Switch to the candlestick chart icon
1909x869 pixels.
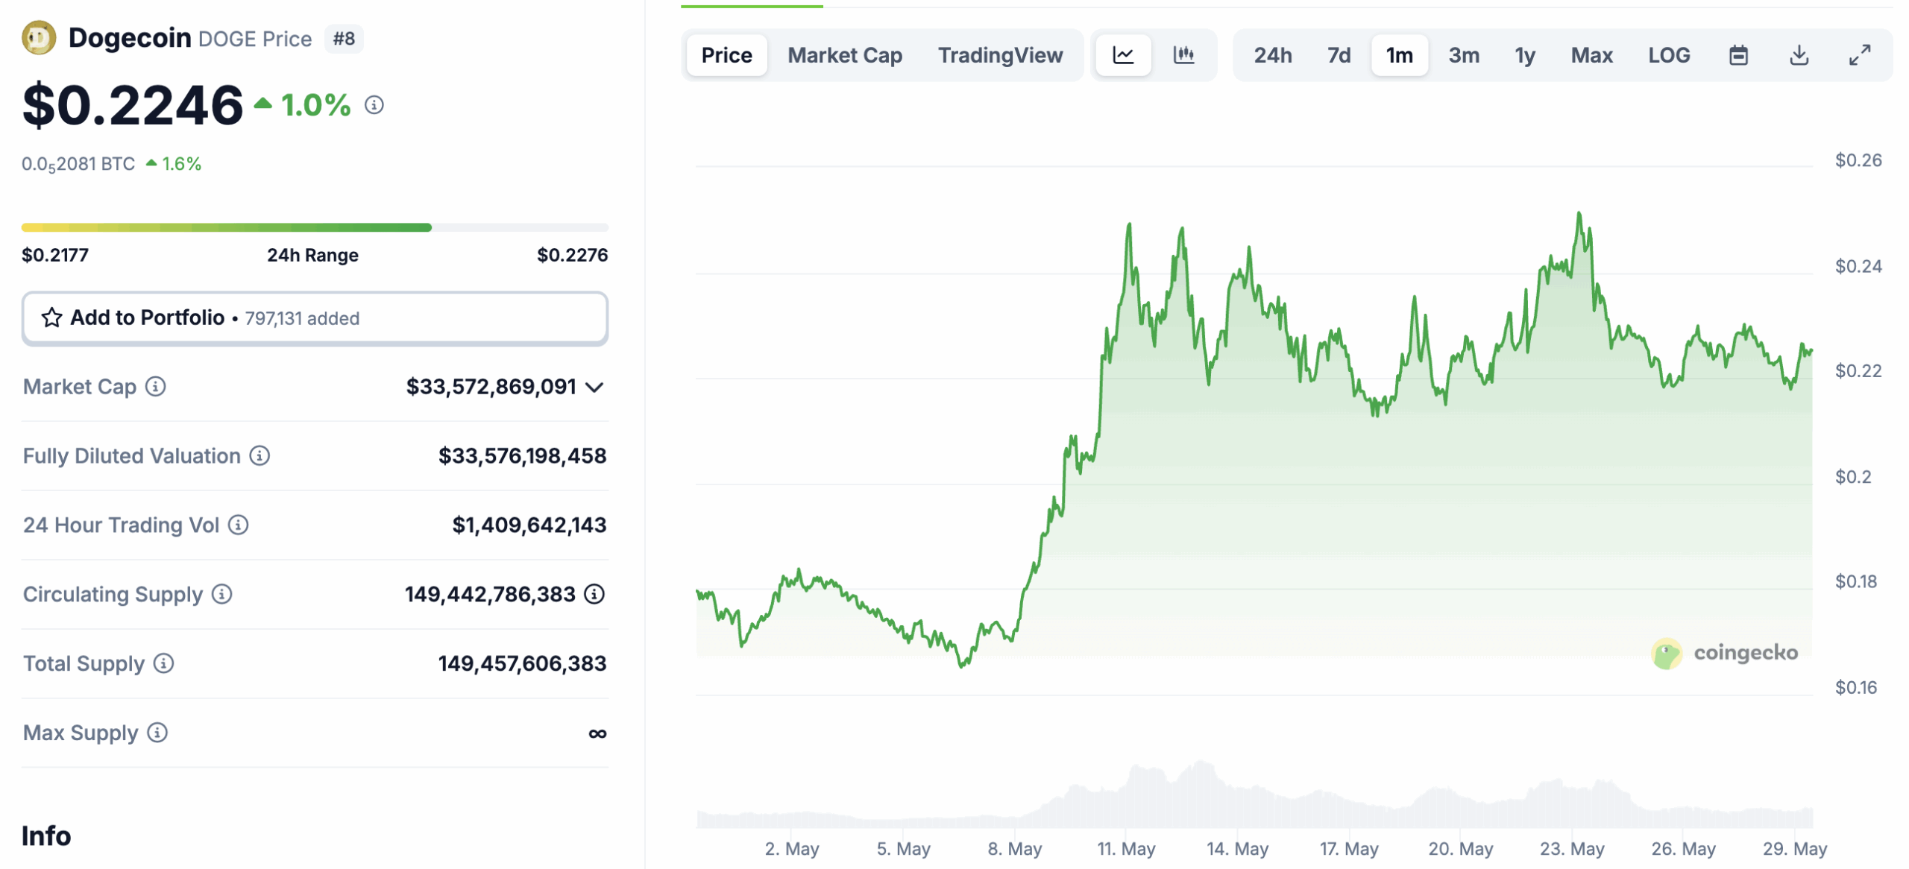point(1185,54)
